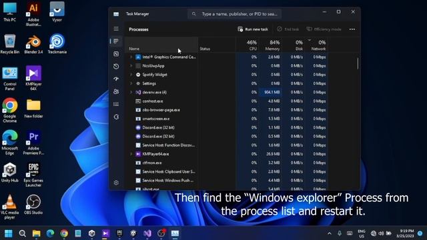427x240 pixels.
Task: Select Google Chrome desktop shortcut
Action: point(10,111)
